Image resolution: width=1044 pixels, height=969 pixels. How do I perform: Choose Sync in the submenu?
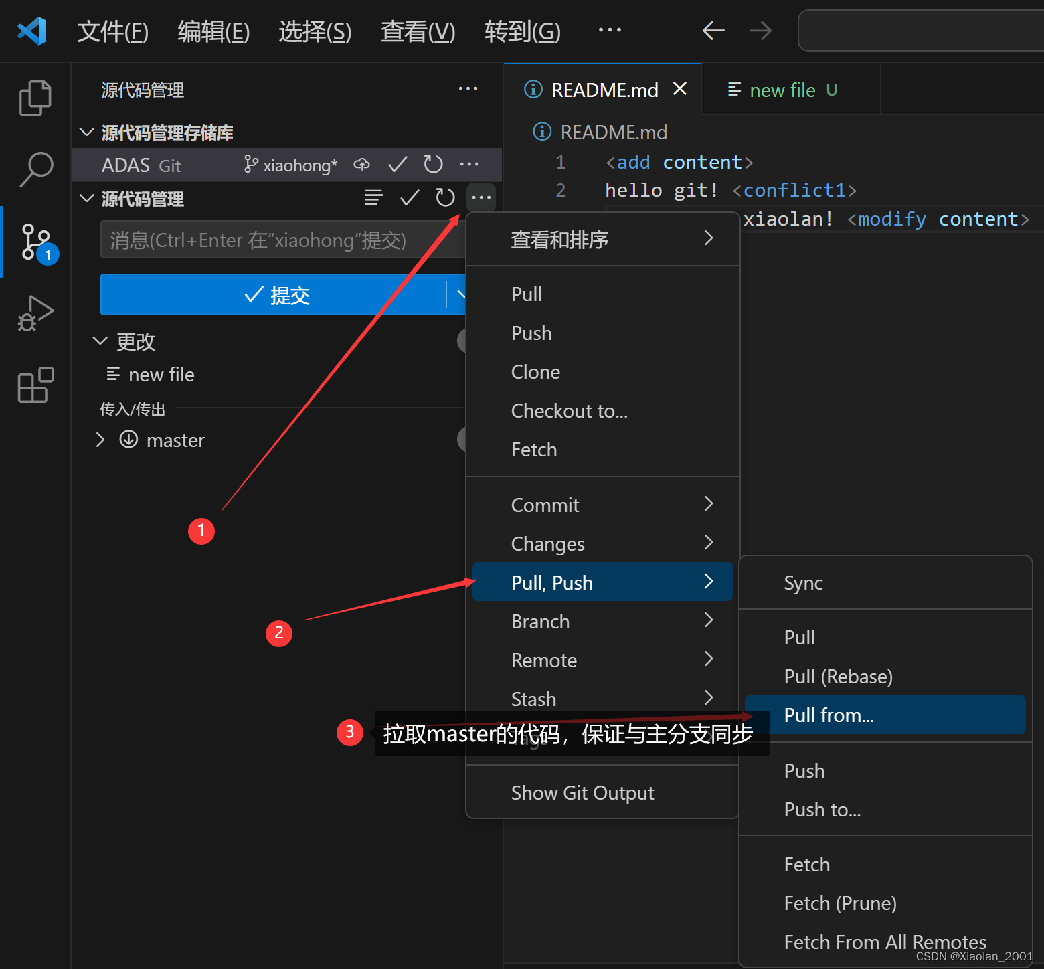coord(885,582)
